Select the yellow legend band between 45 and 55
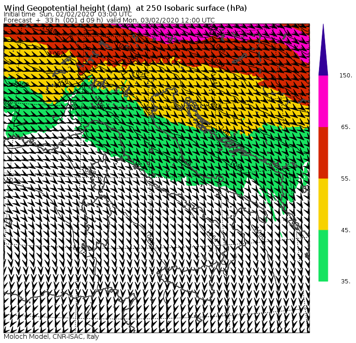 point(323,204)
